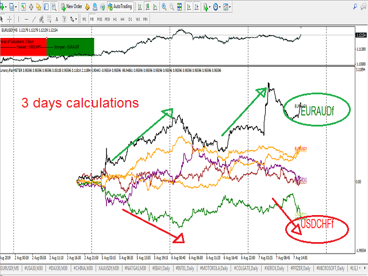Select the Trendline tool
Screen dimensions: 368x276
(34, 19)
